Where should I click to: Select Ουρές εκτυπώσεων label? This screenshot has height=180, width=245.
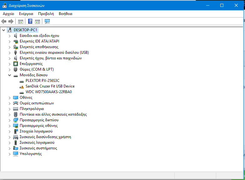[x=37, y=103]
